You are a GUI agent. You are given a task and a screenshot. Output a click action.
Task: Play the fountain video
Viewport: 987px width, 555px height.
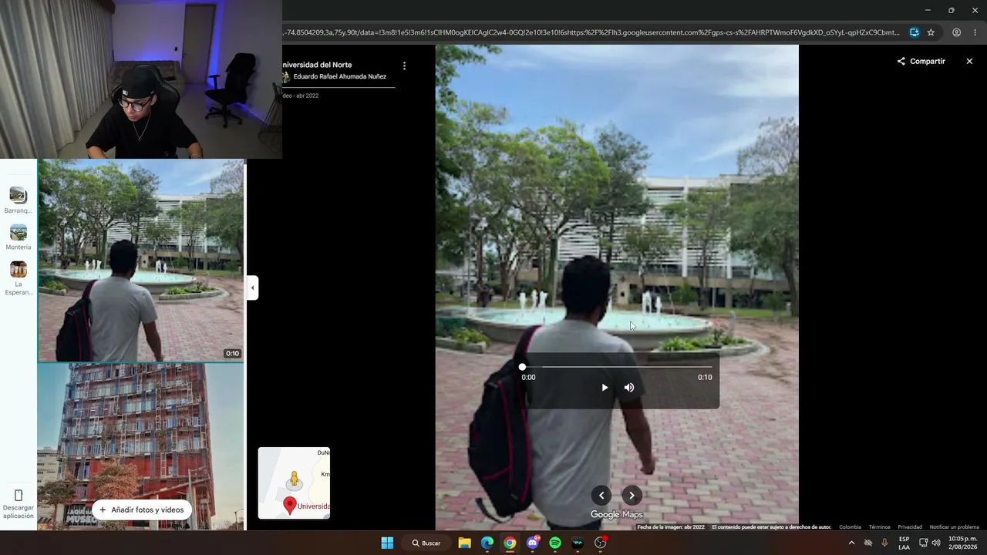click(x=605, y=388)
